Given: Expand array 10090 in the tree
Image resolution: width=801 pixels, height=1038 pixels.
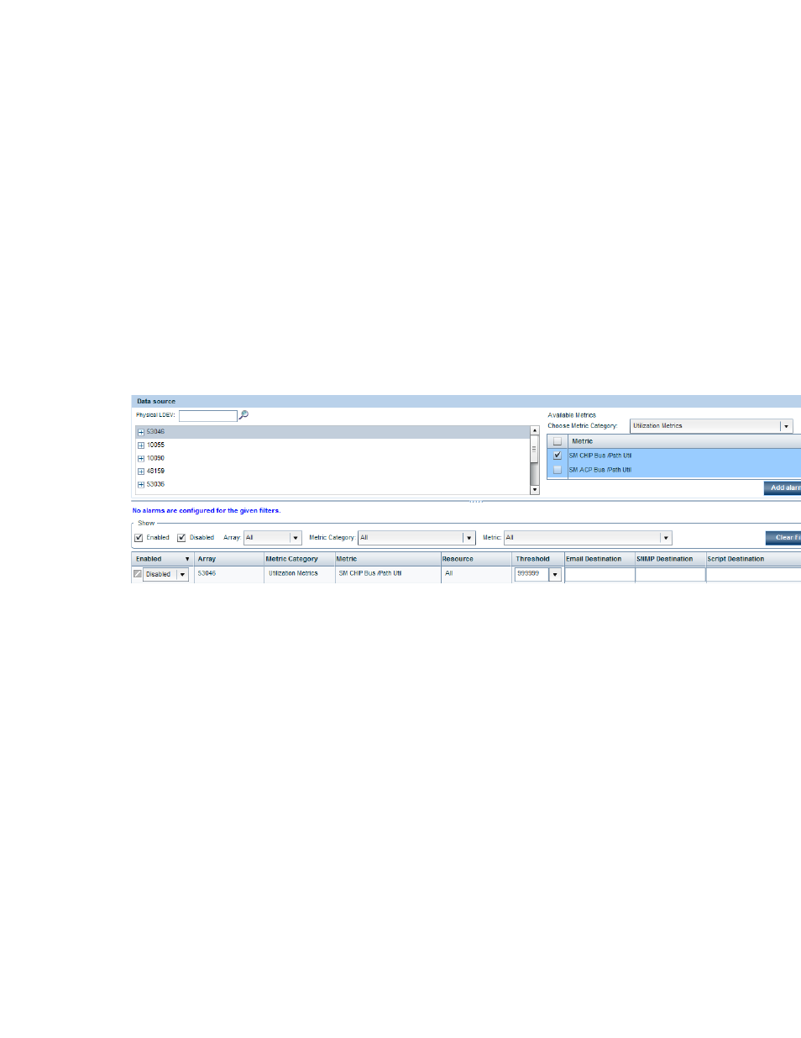Looking at the screenshot, I should (141, 459).
